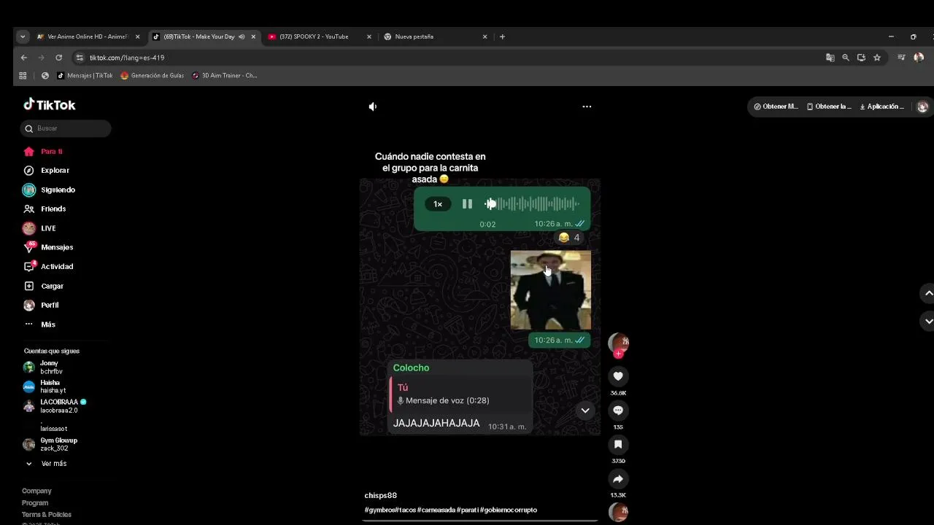Open the creator's avatar beside the video
This screenshot has width=934, height=525.
coord(618,343)
